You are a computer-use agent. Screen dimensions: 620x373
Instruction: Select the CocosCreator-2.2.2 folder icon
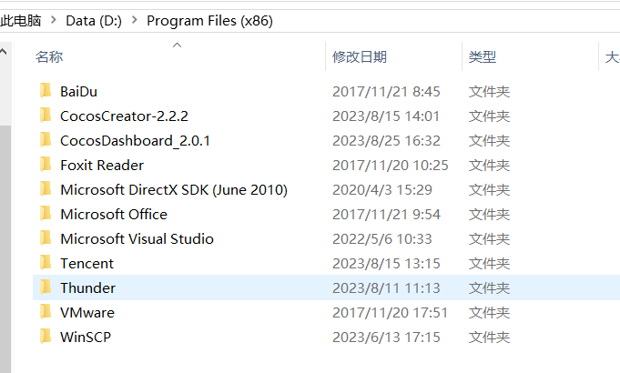(x=45, y=116)
